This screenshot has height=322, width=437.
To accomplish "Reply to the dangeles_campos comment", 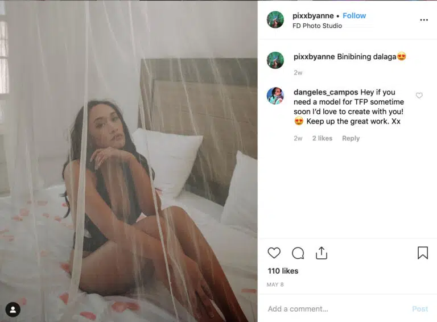I will coord(351,138).
